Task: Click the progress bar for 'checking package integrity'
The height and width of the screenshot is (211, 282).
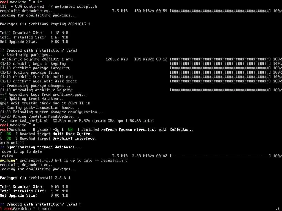Action: [x=220, y=68]
